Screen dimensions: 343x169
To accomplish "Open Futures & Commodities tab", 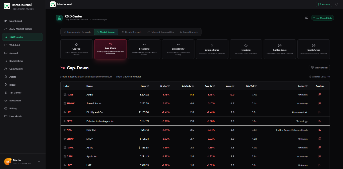I will click(160, 32).
